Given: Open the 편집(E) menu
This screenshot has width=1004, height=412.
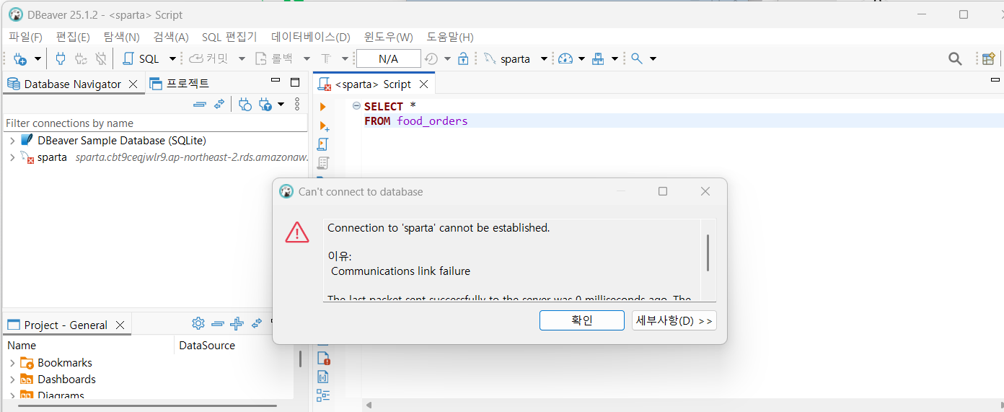Looking at the screenshot, I should click(x=73, y=37).
